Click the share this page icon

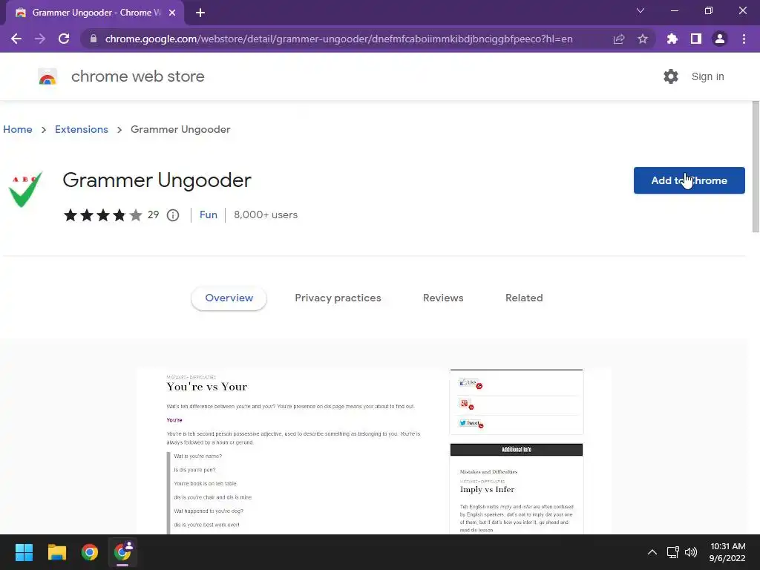coord(619,39)
